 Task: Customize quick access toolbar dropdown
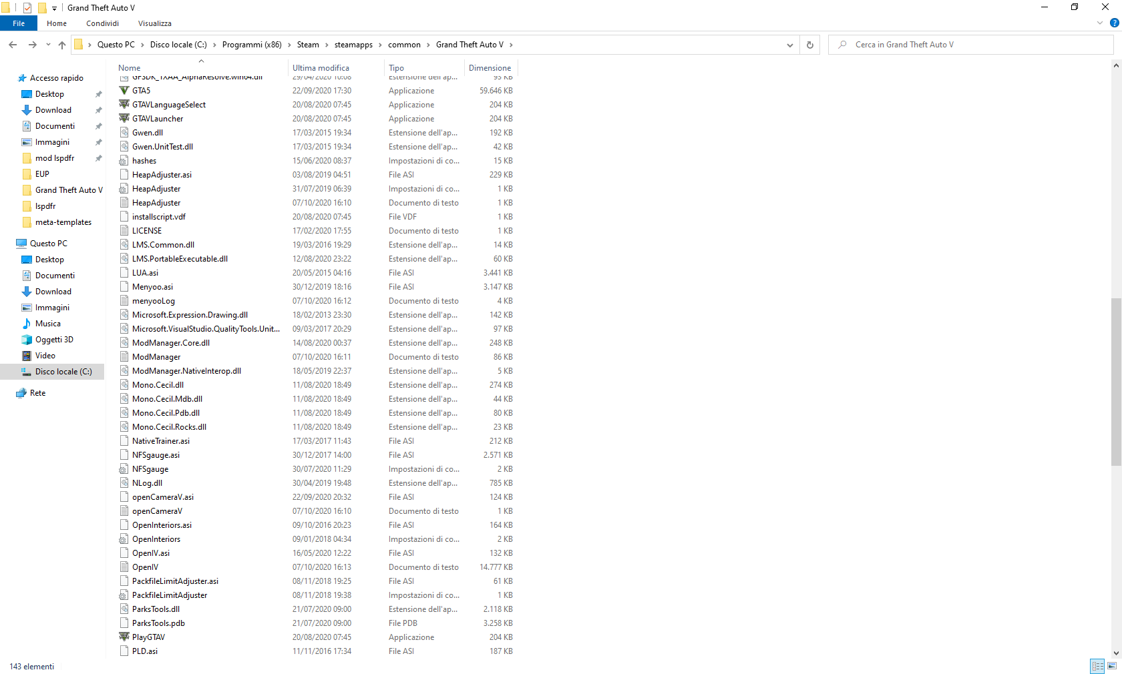(55, 8)
